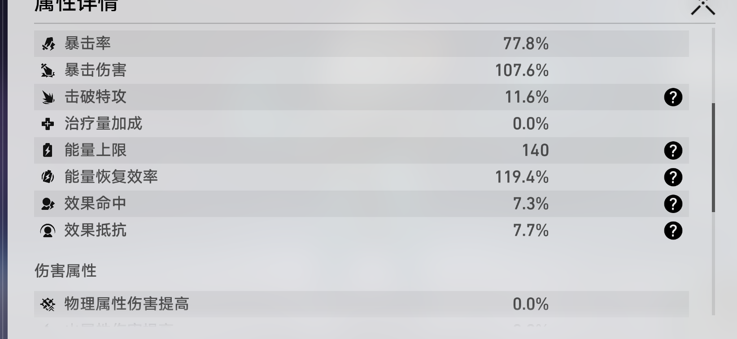Click the vertical scrollbar thumb
737x339 pixels.
coord(713,157)
